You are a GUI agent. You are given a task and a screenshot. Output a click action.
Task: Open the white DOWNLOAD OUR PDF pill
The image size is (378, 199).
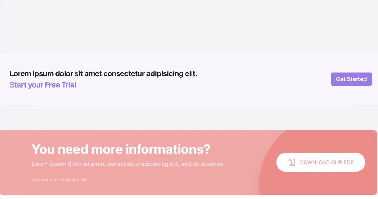(320, 162)
